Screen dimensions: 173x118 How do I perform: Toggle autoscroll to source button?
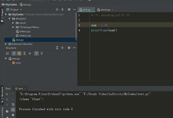click(36, 54)
